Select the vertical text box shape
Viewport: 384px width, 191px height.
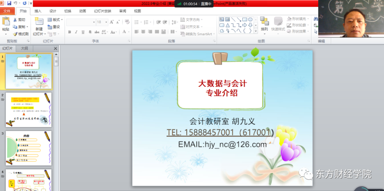coord(228,19)
